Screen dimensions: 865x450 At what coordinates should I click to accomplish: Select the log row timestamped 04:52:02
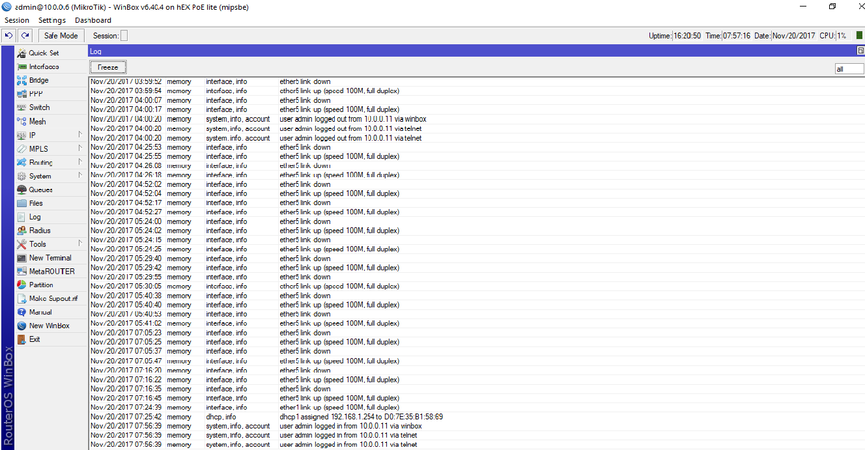coord(476,184)
